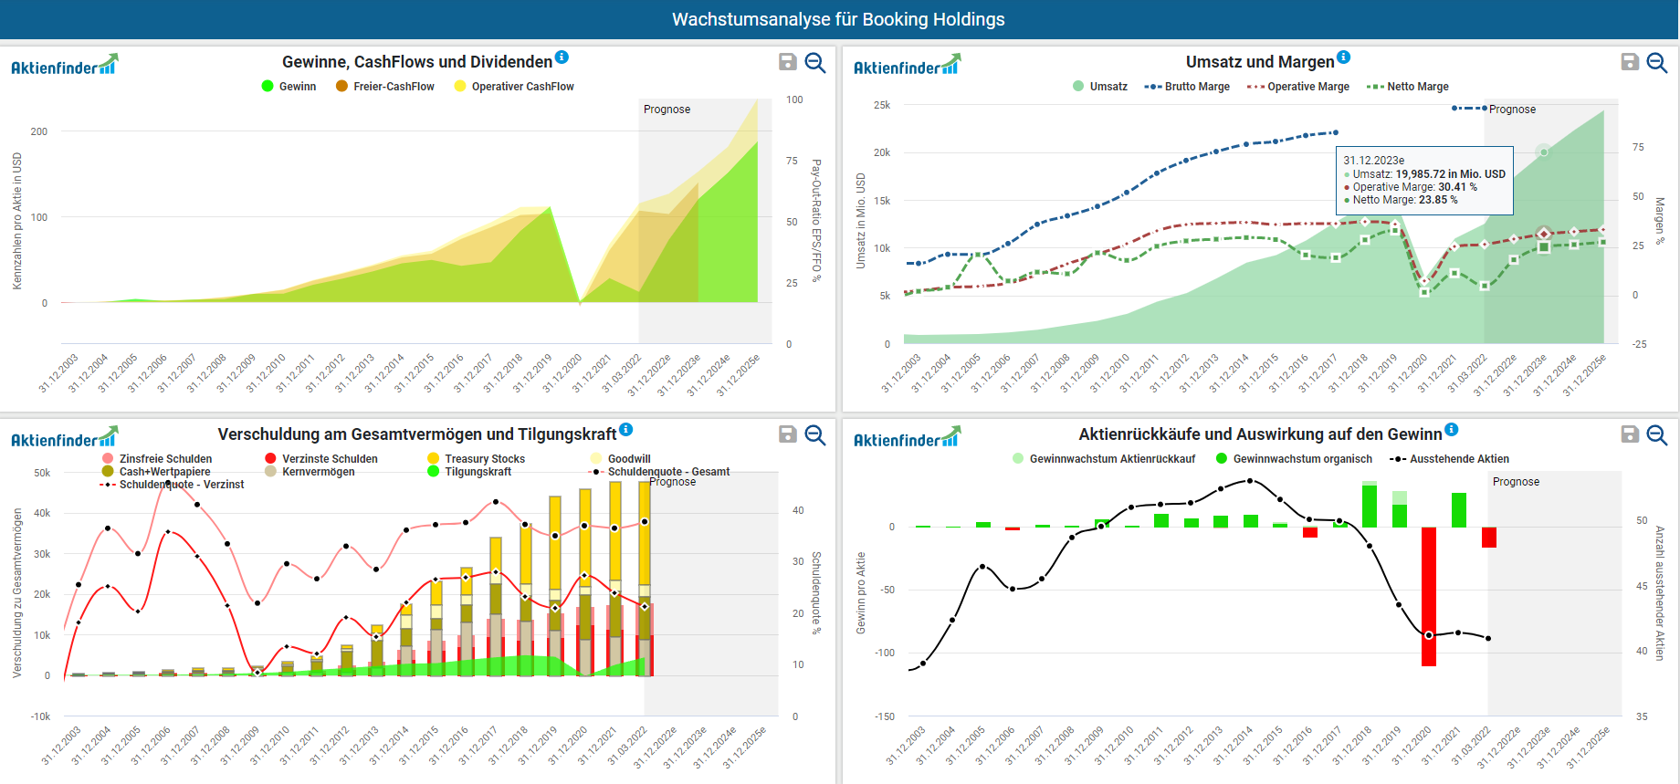
Task: Click magnifier icon on Verschuldung chart
Action: 815,434
